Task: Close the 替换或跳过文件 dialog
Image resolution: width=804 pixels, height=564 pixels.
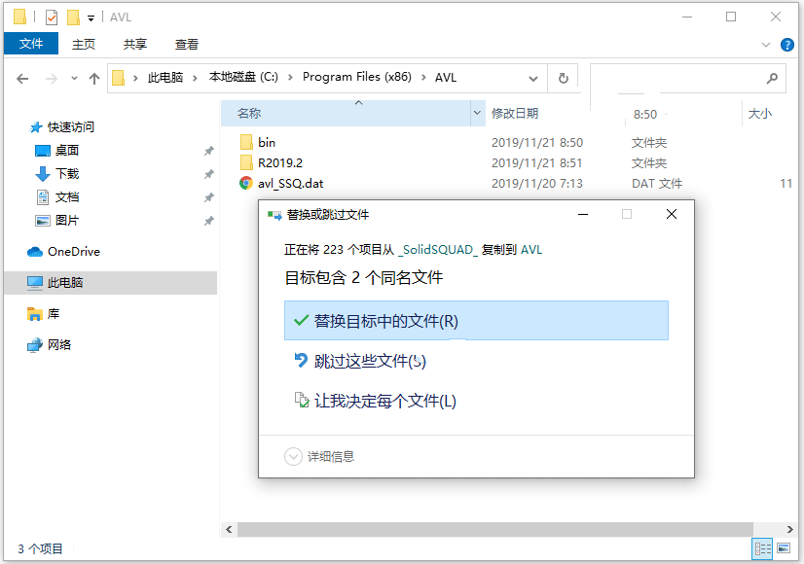Action: (x=672, y=214)
